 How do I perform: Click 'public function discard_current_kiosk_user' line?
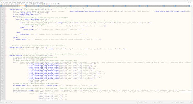pos(28,47)
